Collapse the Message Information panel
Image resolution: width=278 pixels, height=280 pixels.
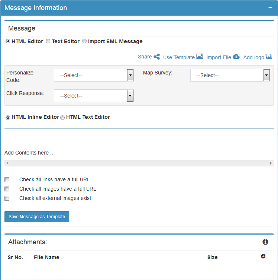point(271,7)
